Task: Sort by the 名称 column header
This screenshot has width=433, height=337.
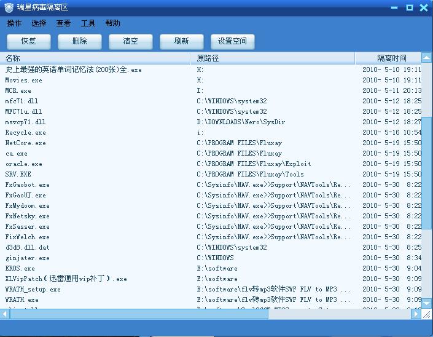Action: pos(95,58)
